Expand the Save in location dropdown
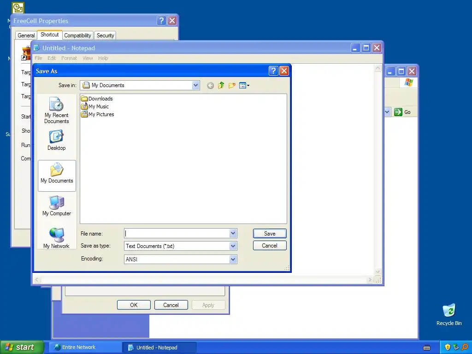Screen dimensions: 472x354 click(195, 85)
